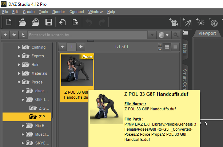
Task: Collapse the G8F-t... folder
Action: tap(23, 99)
